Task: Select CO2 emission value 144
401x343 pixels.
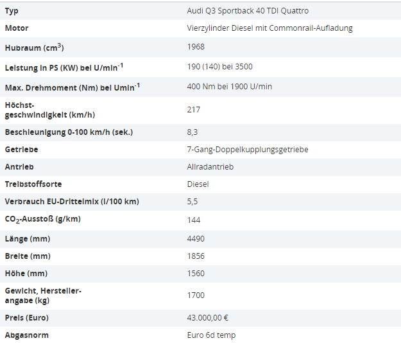Action: (x=194, y=220)
